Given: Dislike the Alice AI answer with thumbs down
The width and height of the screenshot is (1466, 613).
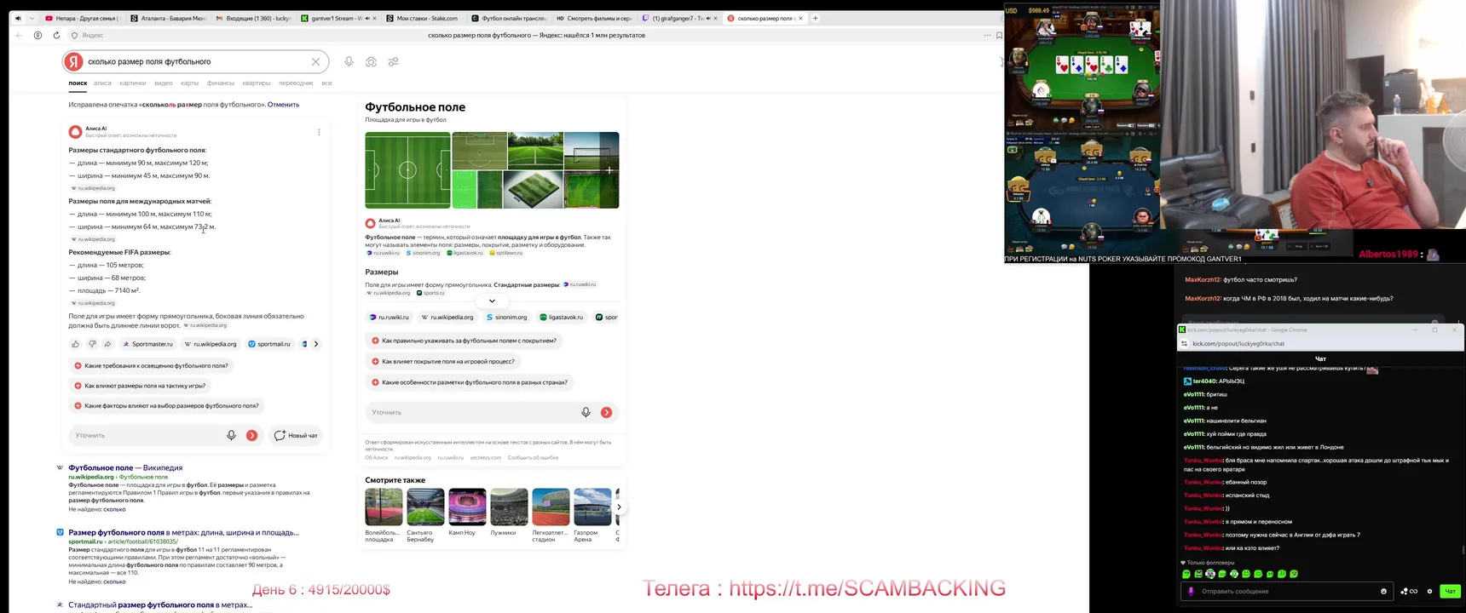Looking at the screenshot, I should 92,344.
